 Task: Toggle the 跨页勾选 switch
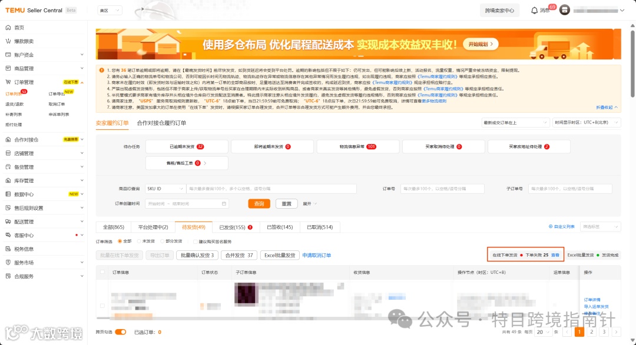pos(121,332)
